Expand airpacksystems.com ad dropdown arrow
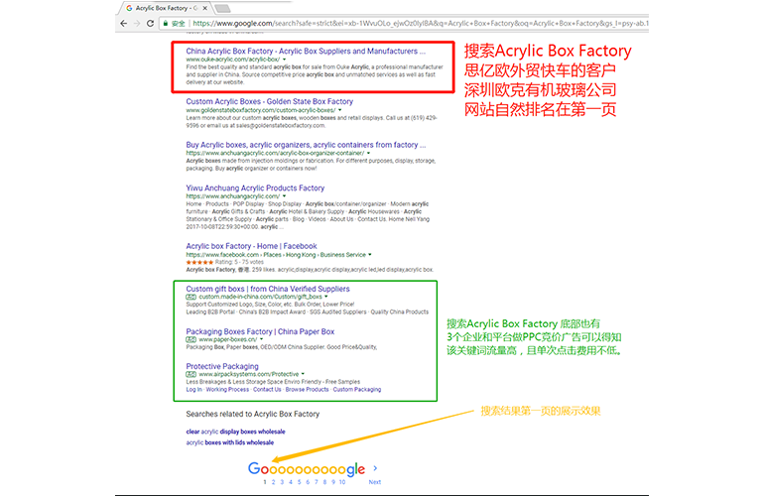 coord(303,374)
